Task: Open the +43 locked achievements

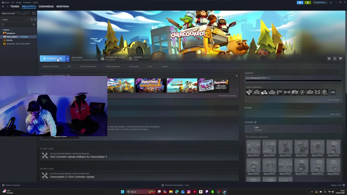Action: (332, 92)
